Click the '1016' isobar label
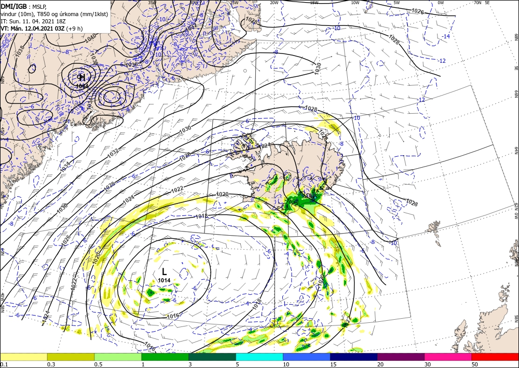The width and height of the screenshot is (519, 368). pos(173,316)
